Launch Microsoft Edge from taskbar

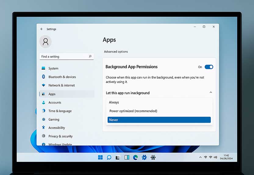point(135,157)
